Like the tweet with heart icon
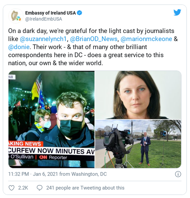Image resolution: width=190 pixels, height=198 pixels. 11,188
